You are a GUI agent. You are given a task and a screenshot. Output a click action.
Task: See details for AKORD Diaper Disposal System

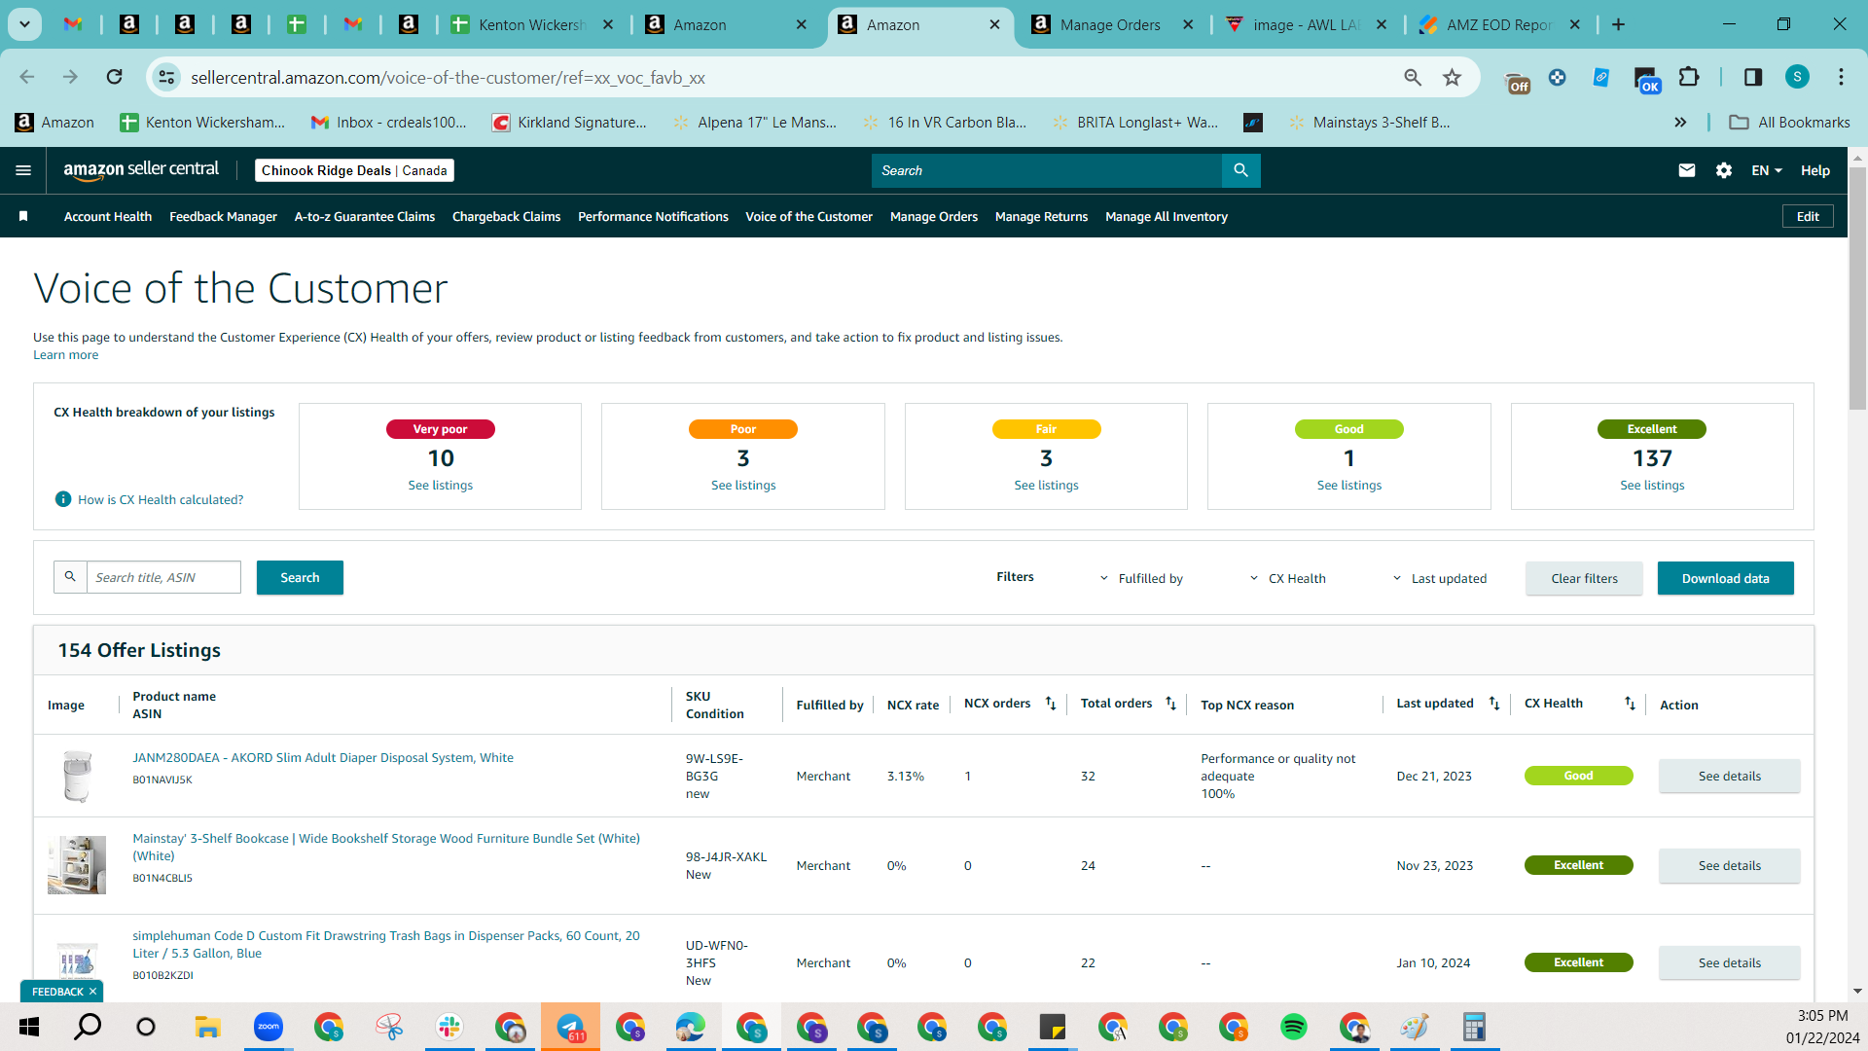click(x=1729, y=776)
